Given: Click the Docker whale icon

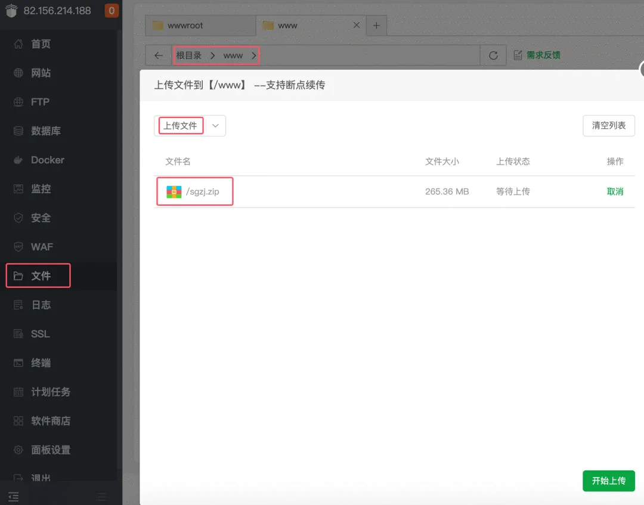Looking at the screenshot, I should click(18, 160).
